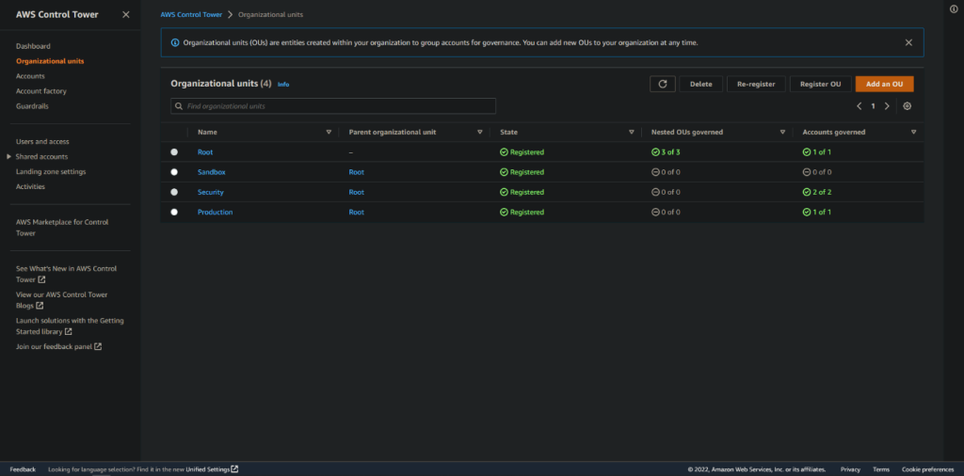Focus the Find organizational units search field
964x476 pixels.
point(333,106)
